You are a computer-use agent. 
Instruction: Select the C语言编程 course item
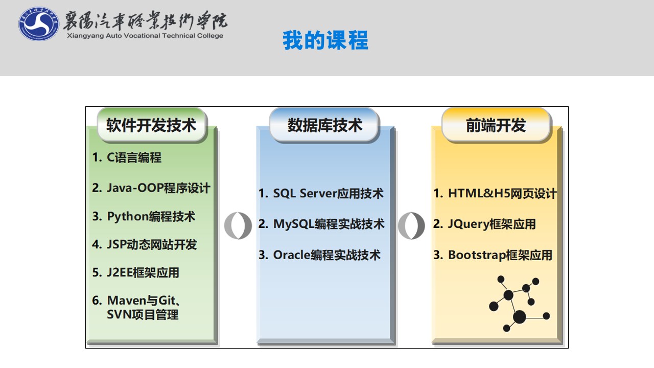[x=127, y=157]
